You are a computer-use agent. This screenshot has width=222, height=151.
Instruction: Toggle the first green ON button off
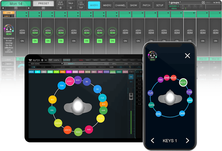[35, 41]
